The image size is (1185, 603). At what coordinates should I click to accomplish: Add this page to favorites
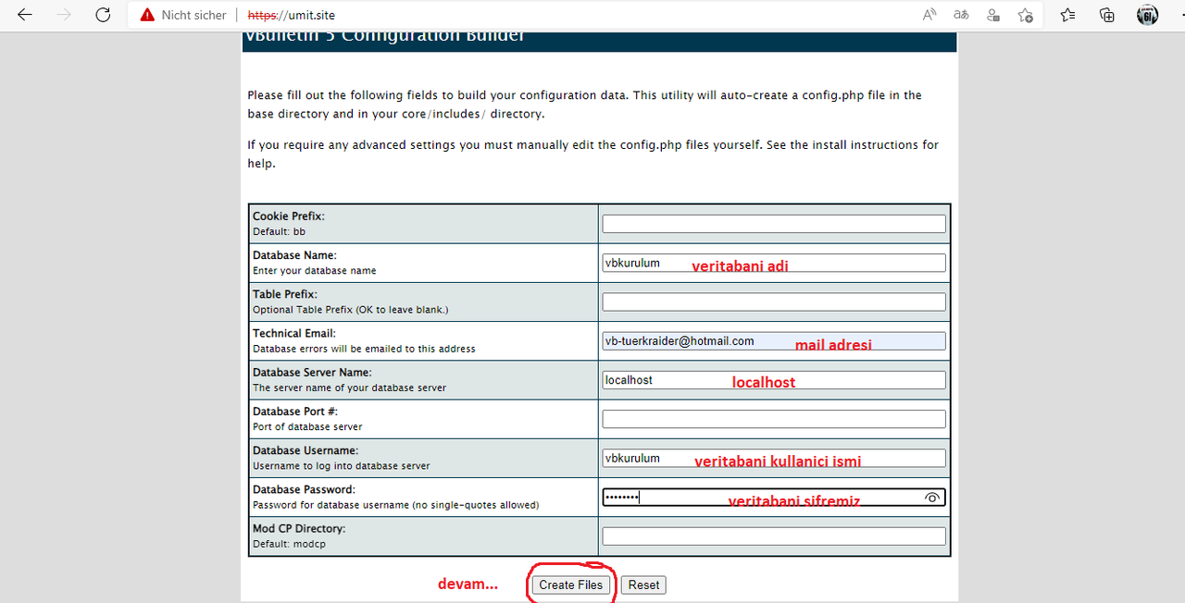click(x=1025, y=15)
